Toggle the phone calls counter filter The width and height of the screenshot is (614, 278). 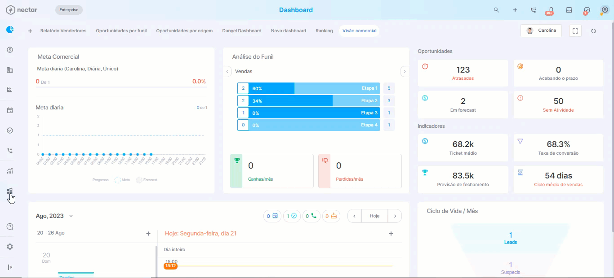coord(311,216)
